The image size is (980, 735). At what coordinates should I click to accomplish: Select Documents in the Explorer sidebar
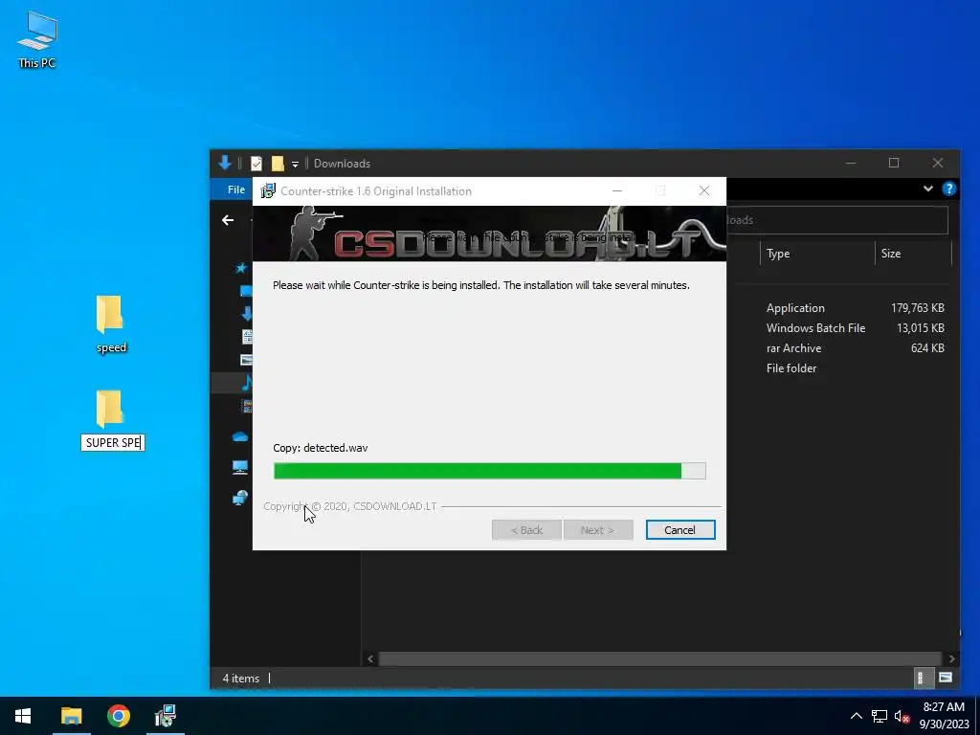247,336
